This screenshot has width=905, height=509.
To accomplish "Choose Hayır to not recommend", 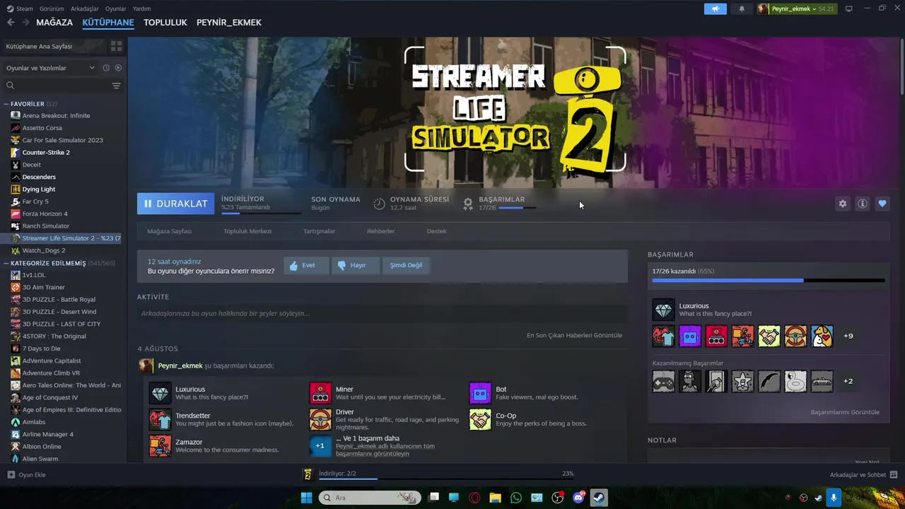I will pyautogui.click(x=356, y=265).
